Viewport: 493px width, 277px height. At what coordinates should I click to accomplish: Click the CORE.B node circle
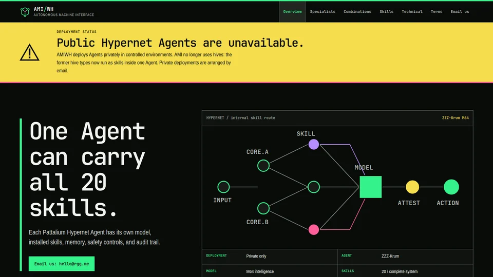pos(263,208)
